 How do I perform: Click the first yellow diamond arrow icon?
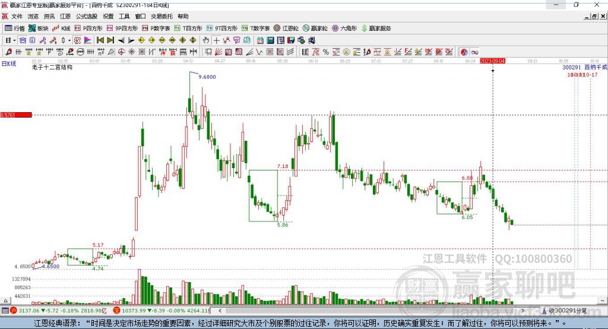click(141, 40)
